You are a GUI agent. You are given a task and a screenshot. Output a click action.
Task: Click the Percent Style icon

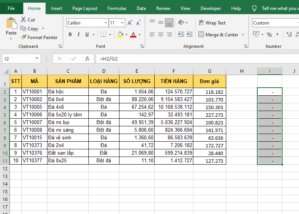coord(269,35)
